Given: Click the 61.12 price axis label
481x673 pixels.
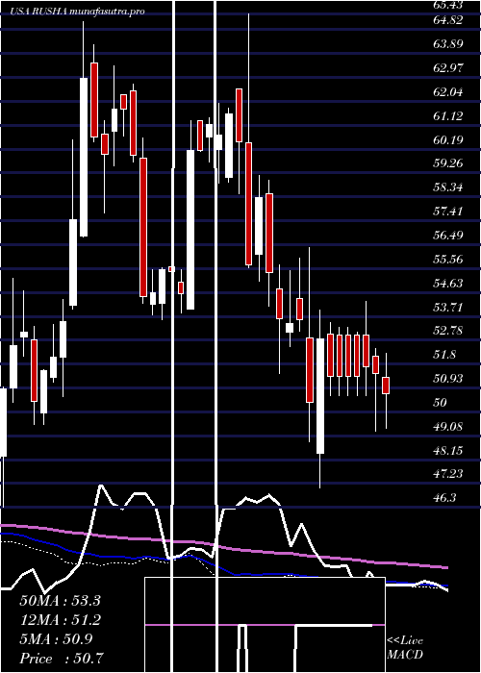Looking at the screenshot, I should click(447, 116).
